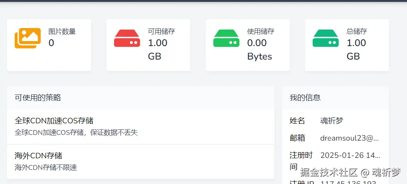Click the 全球CDN加速COS存储，保证数据不丢失 description
The height and width of the screenshot is (184, 407).
pos(76,133)
